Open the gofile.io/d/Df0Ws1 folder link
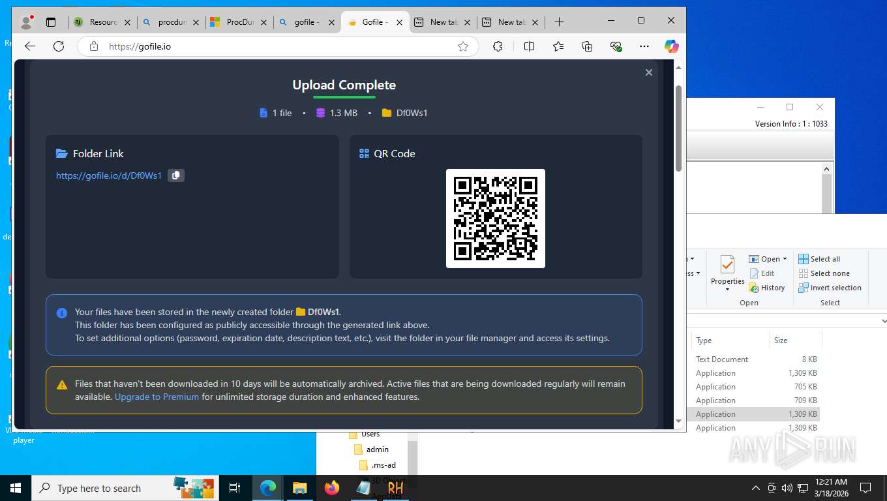887x501 pixels. [x=109, y=175]
